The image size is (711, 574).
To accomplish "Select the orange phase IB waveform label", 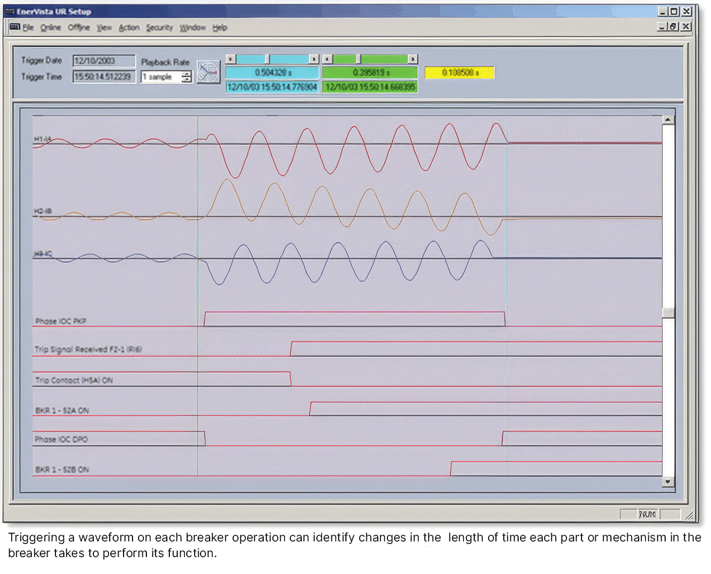I will [x=43, y=211].
